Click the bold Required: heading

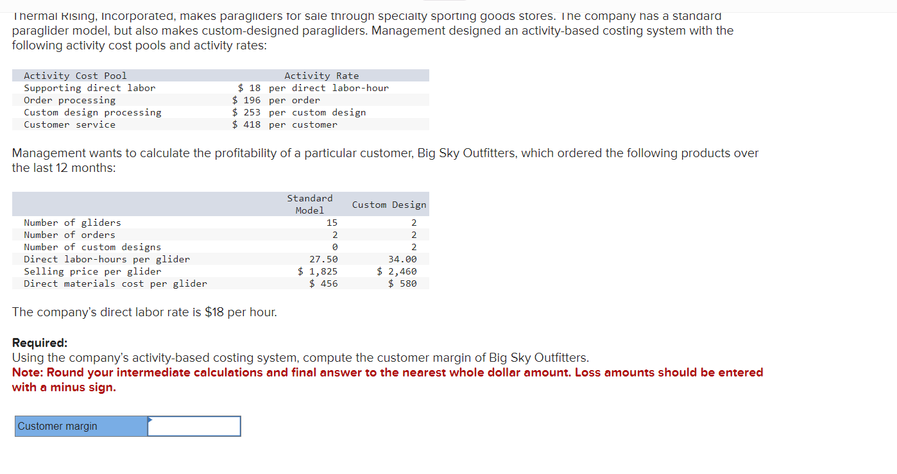click(40, 343)
